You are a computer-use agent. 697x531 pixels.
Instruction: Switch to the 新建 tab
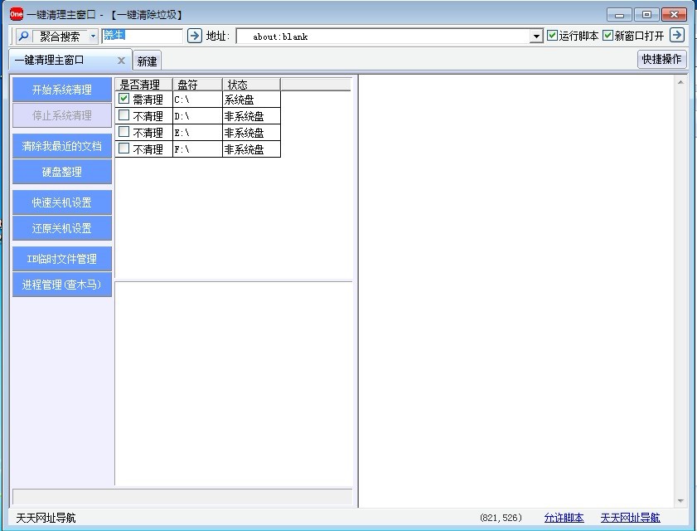point(147,61)
